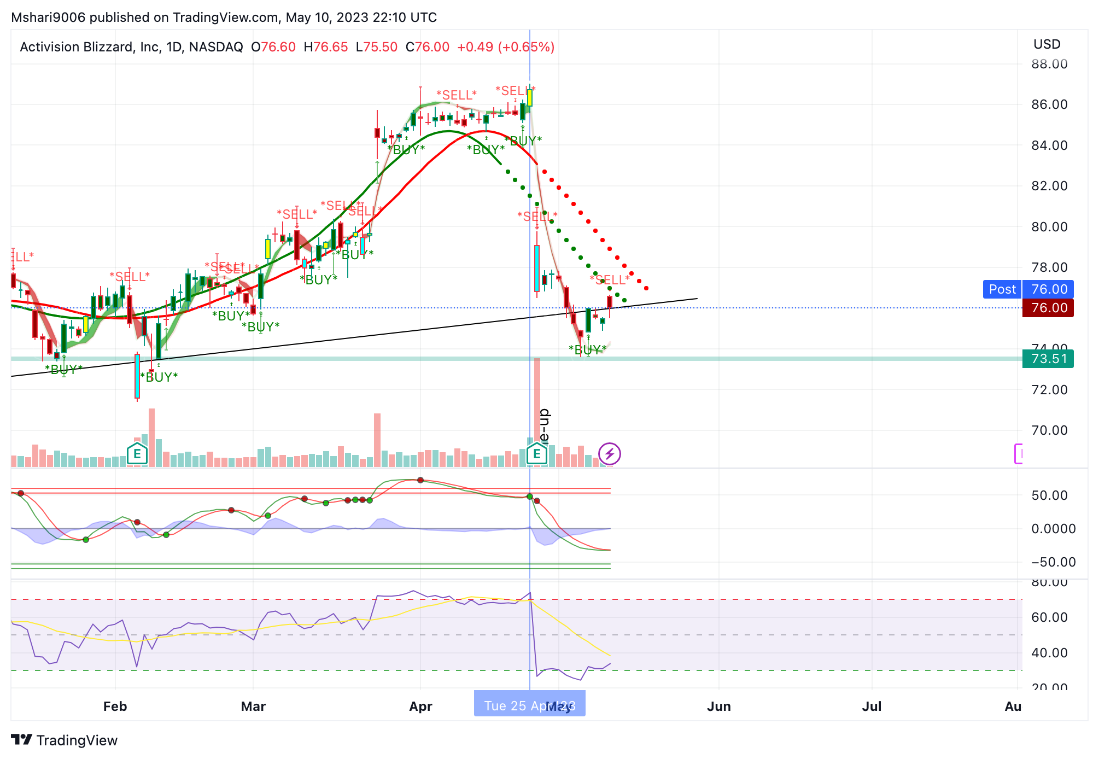The image size is (1099, 759).
Task: Click the 70.00 price scale label
Action: (1049, 430)
